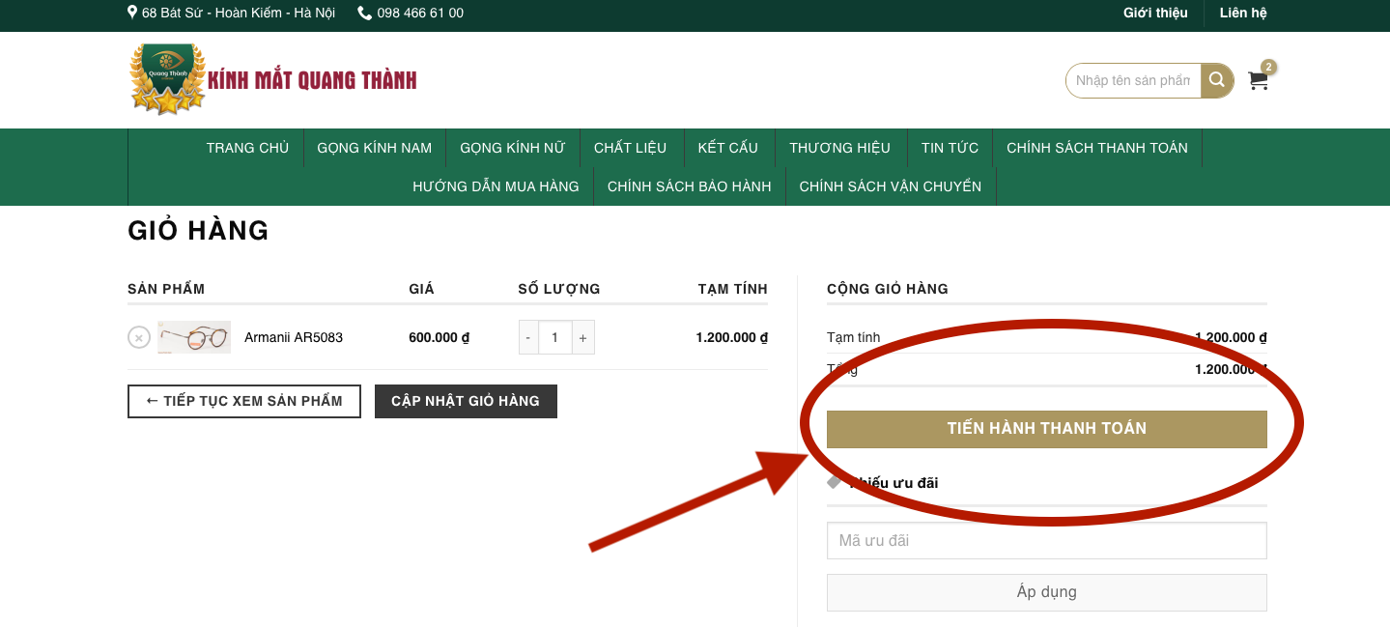This screenshot has height=627, width=1390.
Task: Go to Thương Hiệu menu item
Action: click(839, 148)
